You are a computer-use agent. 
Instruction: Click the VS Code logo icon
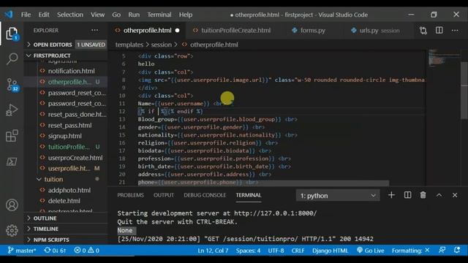9,15
